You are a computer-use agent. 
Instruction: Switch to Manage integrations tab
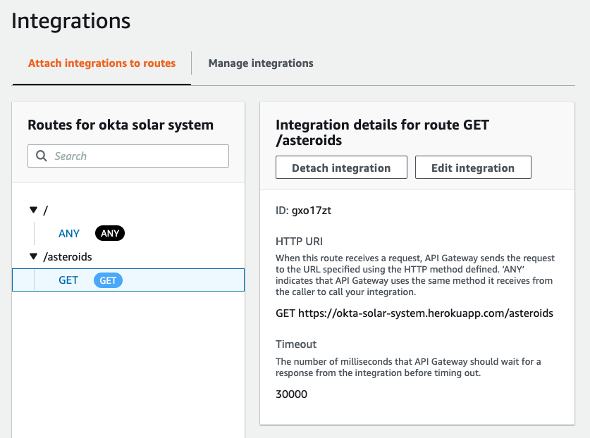pyautogui.click(x=261, y=63)
